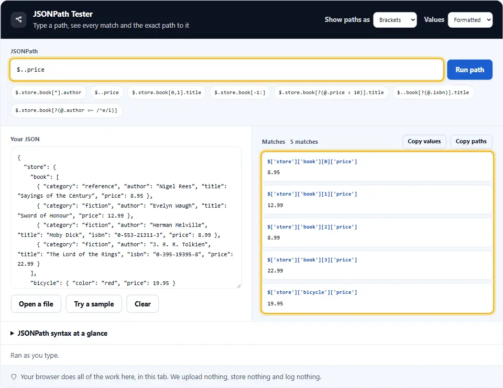Click the 5 matches count label
This screenshot has width=503, height=388.
point(304,142)
